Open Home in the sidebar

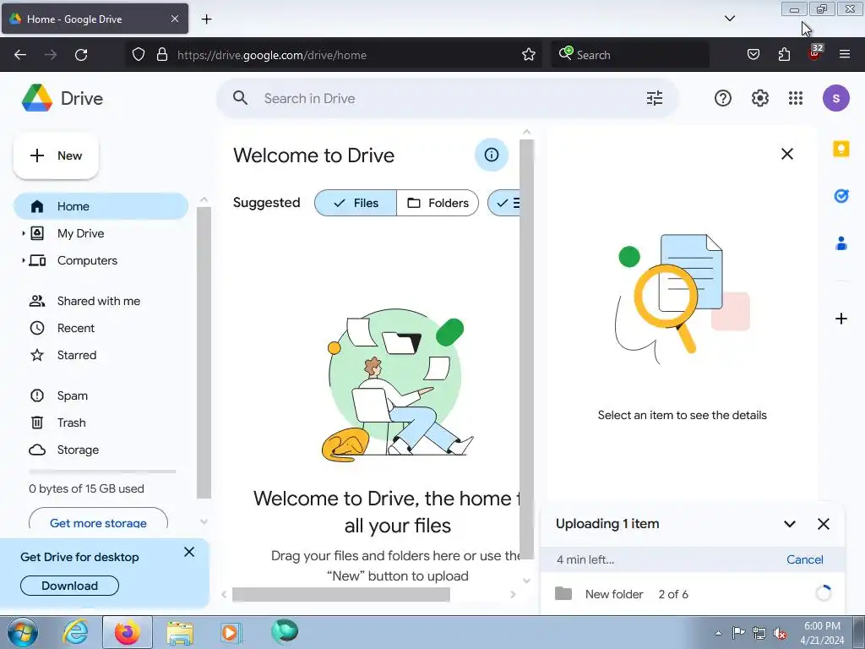(101, 206)
